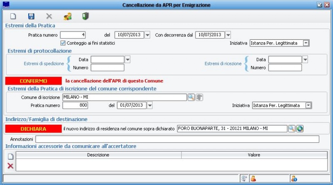The image size is (333, 185).
Task: Toggle Conteggio ai fini statistici checkbox
Action: pyautogui.click(x=63, y=43)
